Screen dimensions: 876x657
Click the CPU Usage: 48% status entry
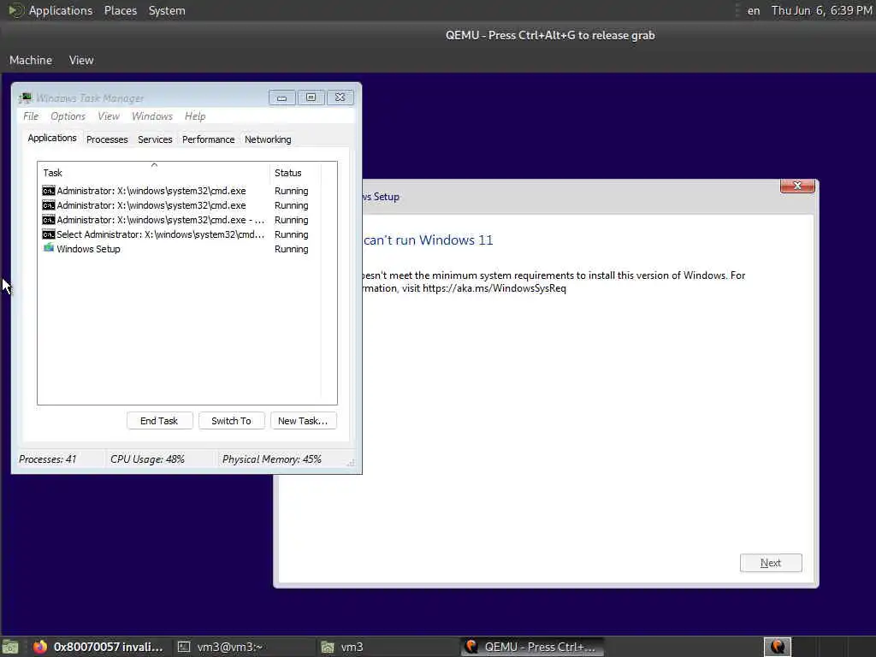click(x=147, y=459)
